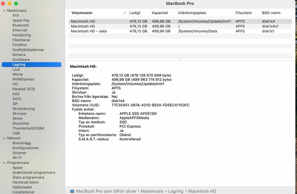Screen dimensions: 297x194
Task: Click the Filsystem column header
Action: [x=243, y=13]
